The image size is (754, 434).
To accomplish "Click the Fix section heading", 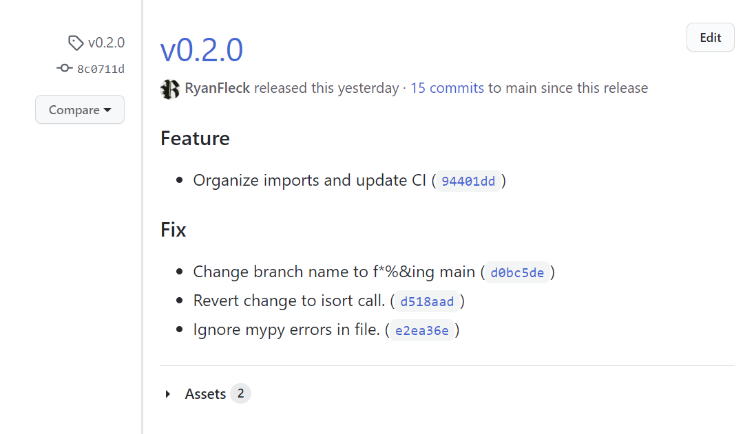I will click(174, 230).
